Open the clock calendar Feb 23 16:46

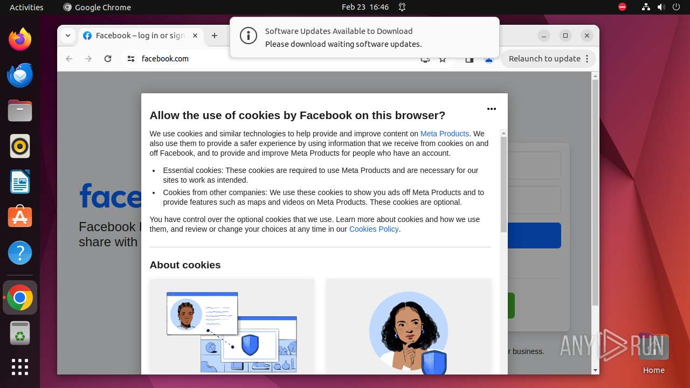click(x=365, y=7)
